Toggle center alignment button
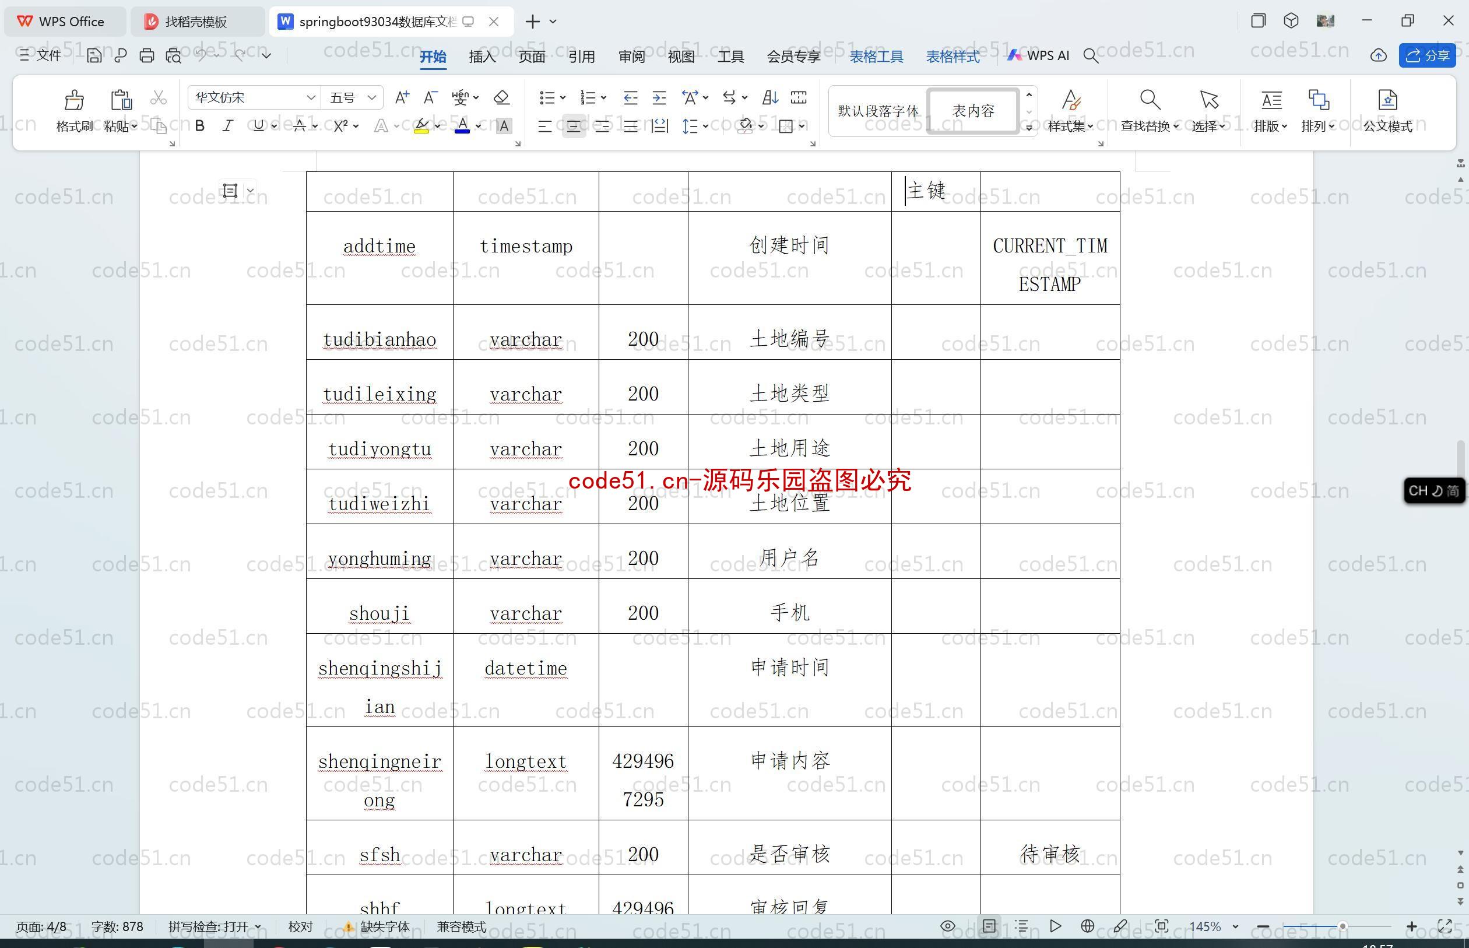Image resolution: width=1469 pixels, height=948 pixels. click(x=574, y=126)
